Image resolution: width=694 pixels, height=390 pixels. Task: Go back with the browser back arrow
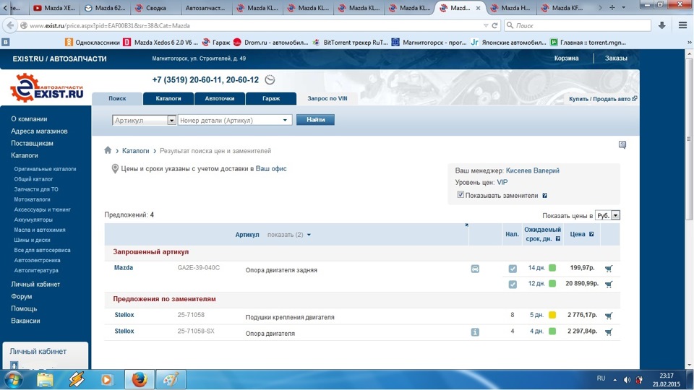click(x=9, y=26)
